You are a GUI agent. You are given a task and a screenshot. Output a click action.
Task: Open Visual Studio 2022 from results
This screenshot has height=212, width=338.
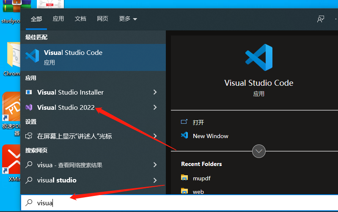93,107
